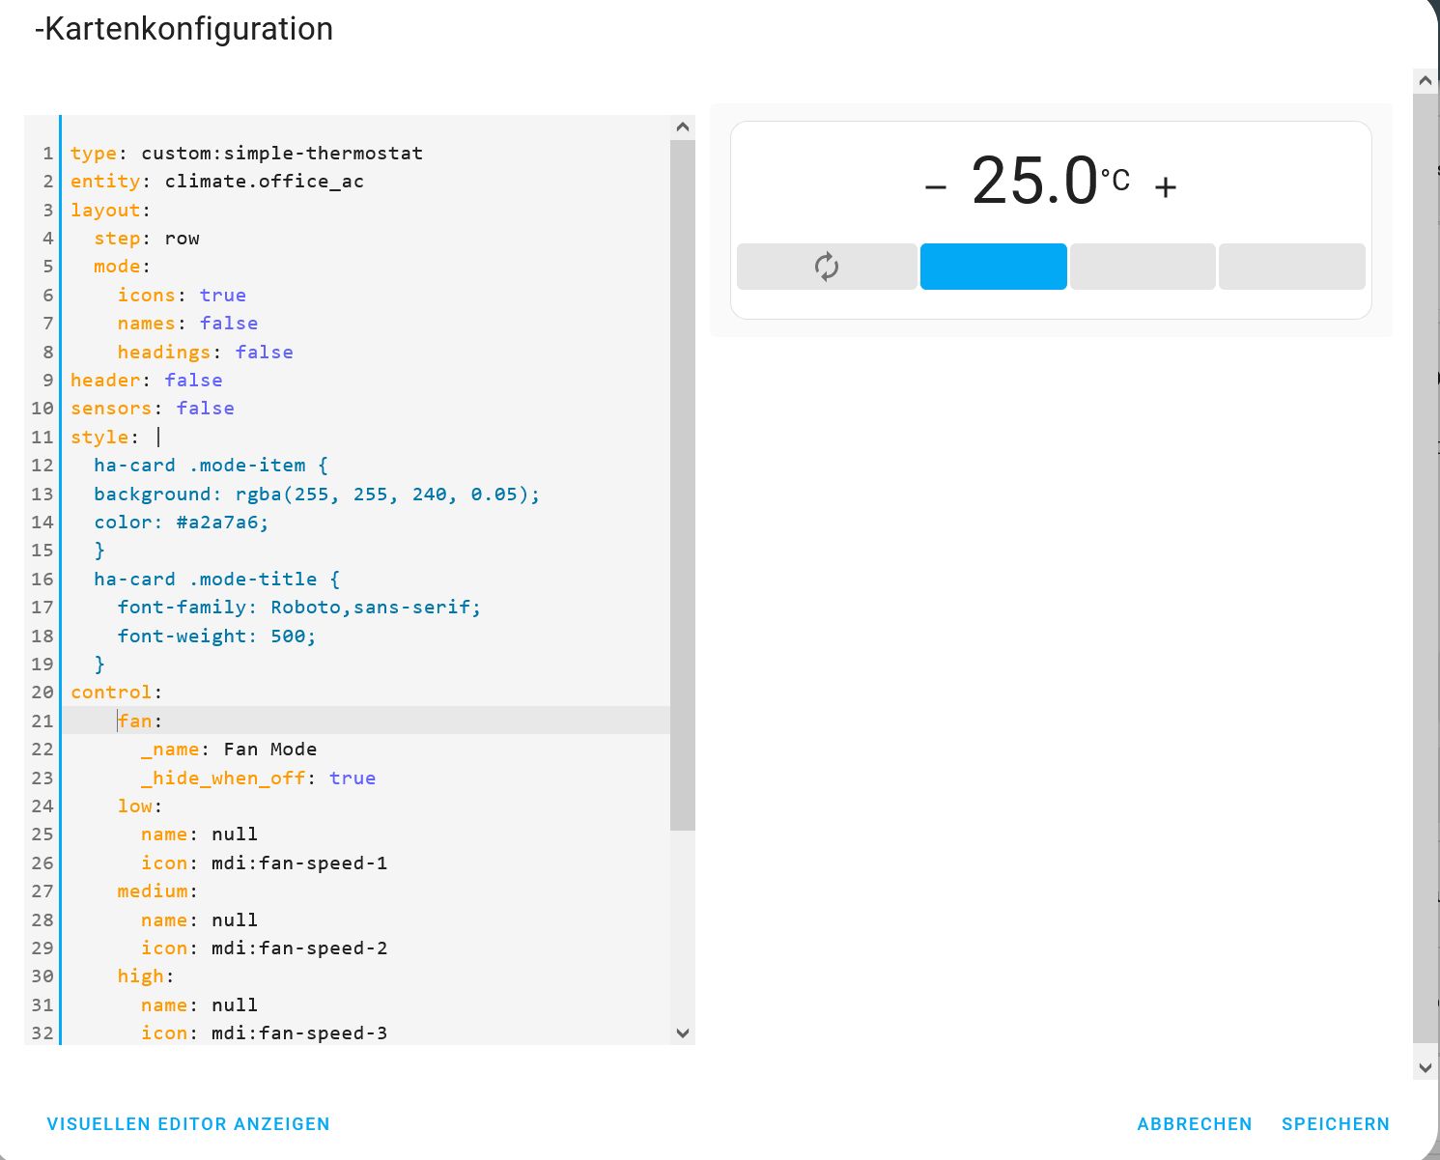Screen dimensions: 1440x1160
Task: Save the card configuration with SPEICHERN
Action: [x=1336, y=1123]
